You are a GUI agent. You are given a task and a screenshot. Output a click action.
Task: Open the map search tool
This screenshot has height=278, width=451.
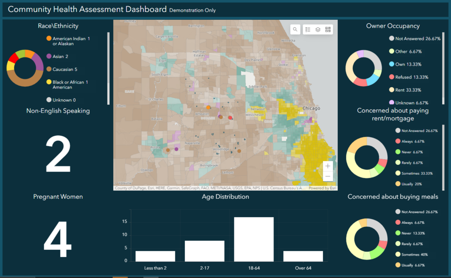click(x=295, y=29)
